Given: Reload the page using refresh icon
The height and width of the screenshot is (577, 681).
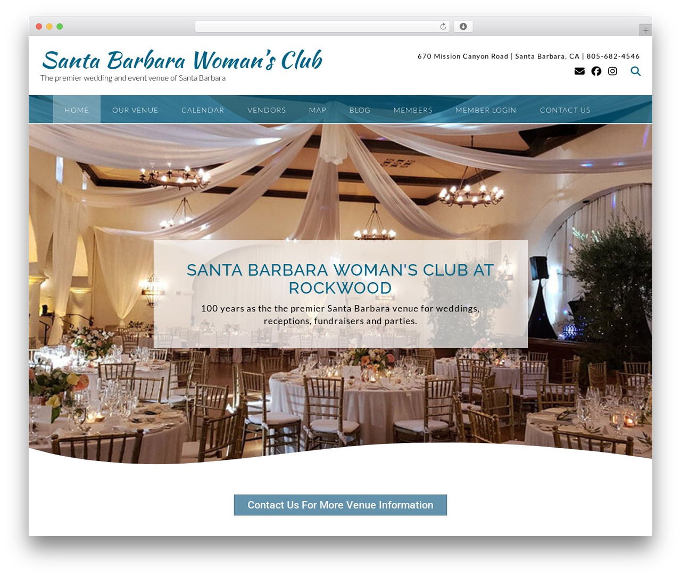Looking at the screenshot, I should coord(443,27).
